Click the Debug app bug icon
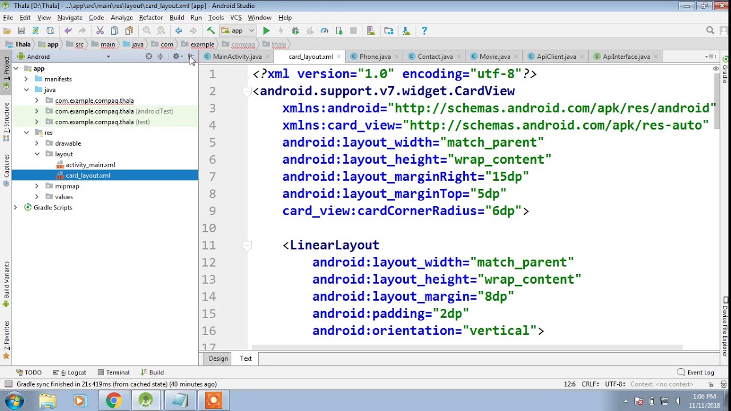Viewport: 731px width, 411px height. [x=295, y=31]
